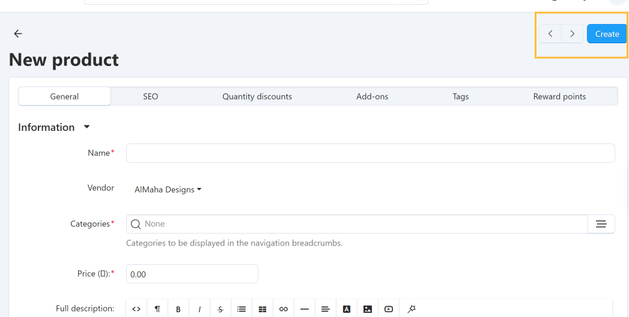The image size is (629, 317).
Task: Apply italic formatting in description editor
Action: coord(199,309)
